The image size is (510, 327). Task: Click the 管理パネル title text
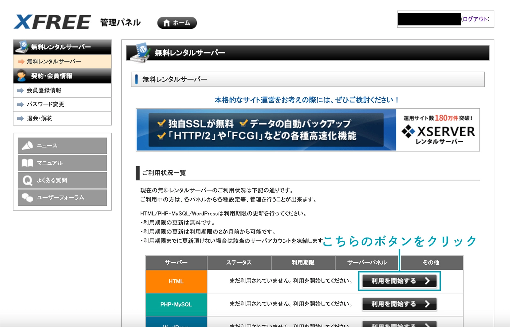(120, 23)
